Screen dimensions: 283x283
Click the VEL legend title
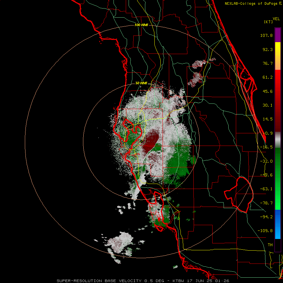(x=276, y=19)
